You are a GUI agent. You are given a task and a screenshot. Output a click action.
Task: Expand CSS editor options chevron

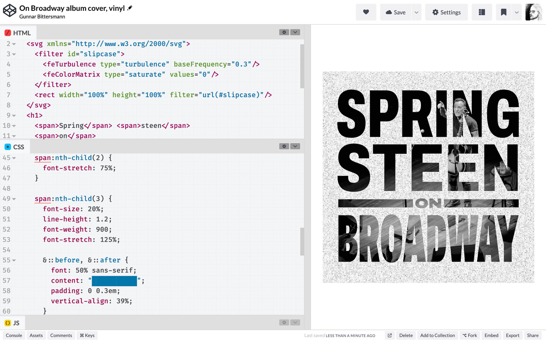click(x=295, y=146)
